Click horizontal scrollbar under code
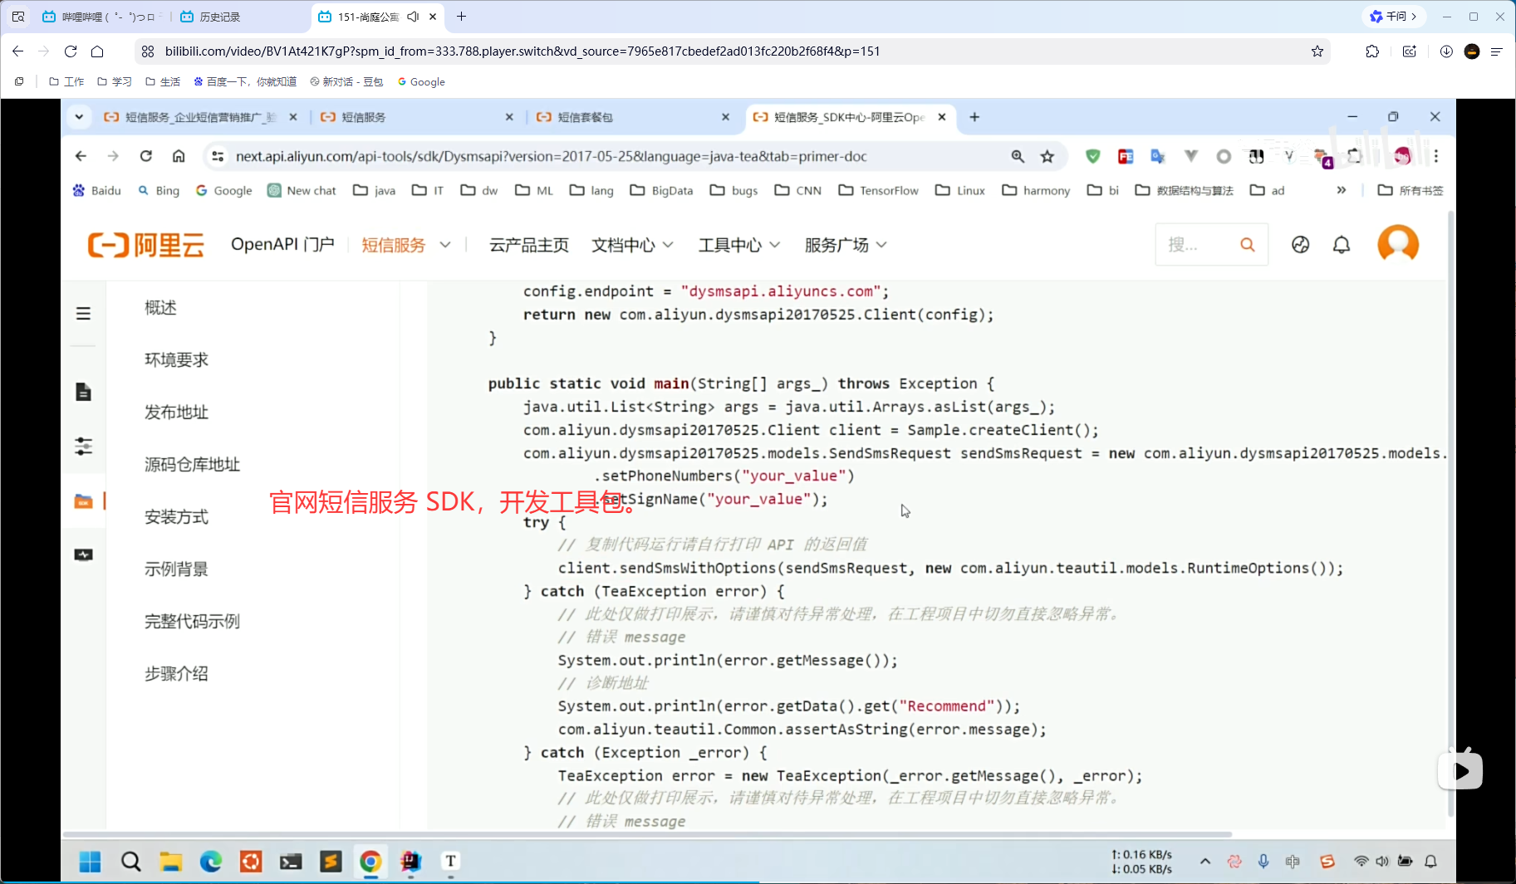This screenshot has width=1516, height=884. [x=648, y=834]
